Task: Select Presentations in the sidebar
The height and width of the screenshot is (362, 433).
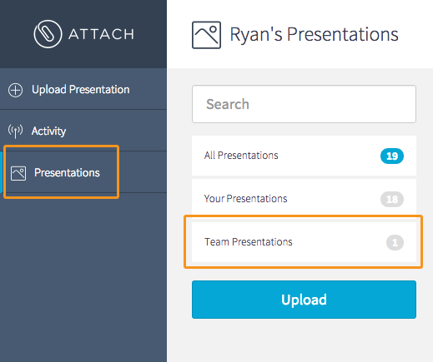Action: click(83, 172)
